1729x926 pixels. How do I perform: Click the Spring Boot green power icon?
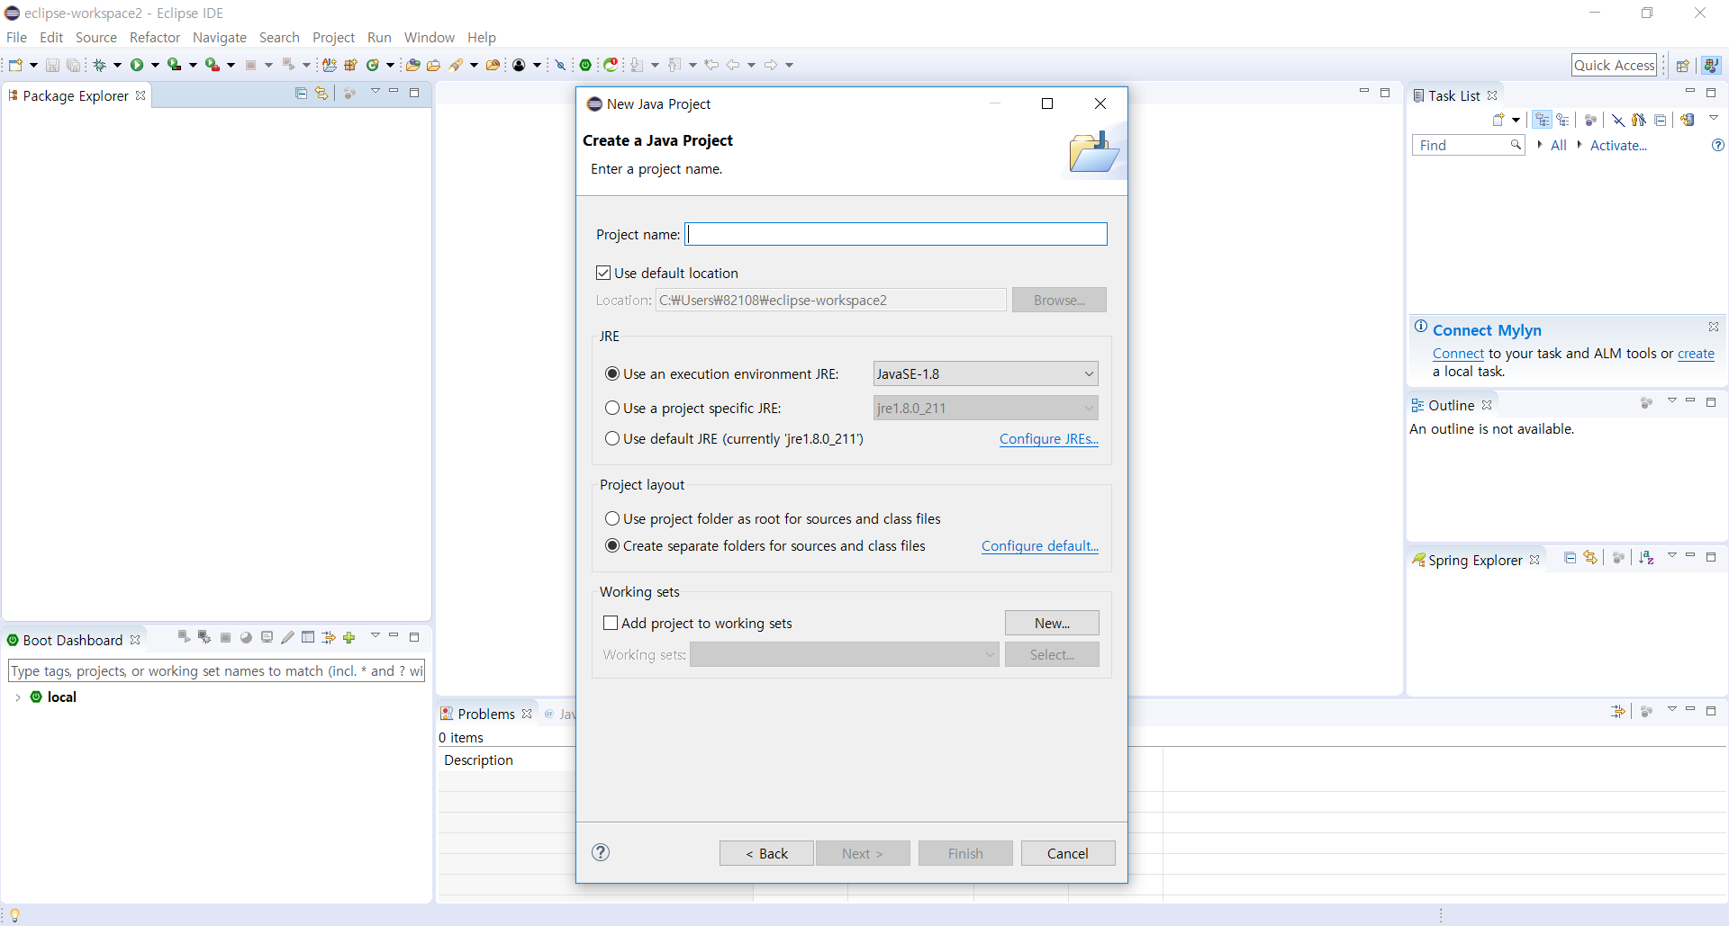pos(585,65)
